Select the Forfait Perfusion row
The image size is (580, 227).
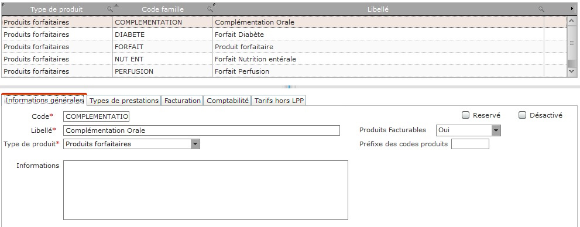(x=284, y=71)
